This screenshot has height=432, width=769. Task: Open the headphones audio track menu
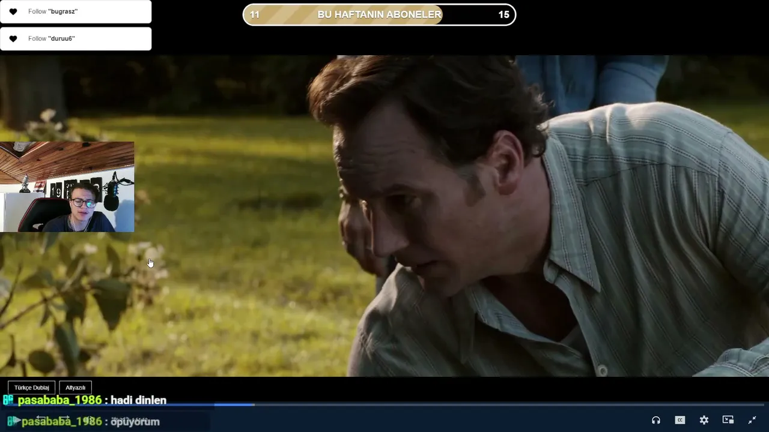click(656, 420)
